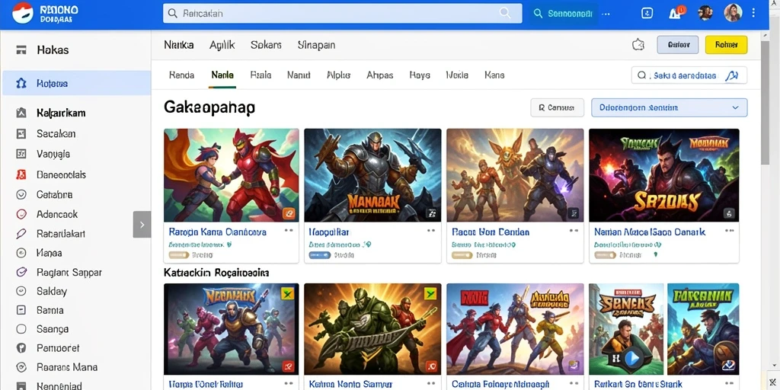Click the yellow Rolmar button
Viewport: 780px width, 390px height.
(x=726, y=45)
